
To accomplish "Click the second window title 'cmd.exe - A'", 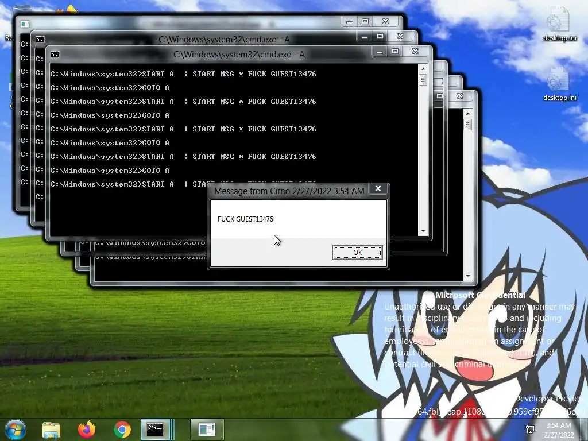I will pos(224,40).
